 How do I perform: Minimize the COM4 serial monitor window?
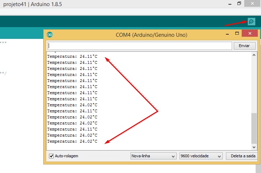[x=227, y=34]
